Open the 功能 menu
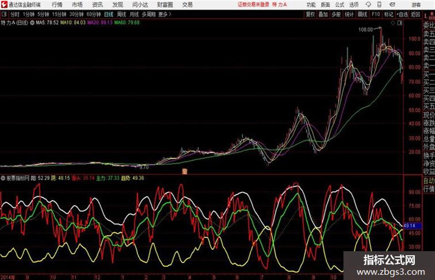 click(x=311, y=5)
